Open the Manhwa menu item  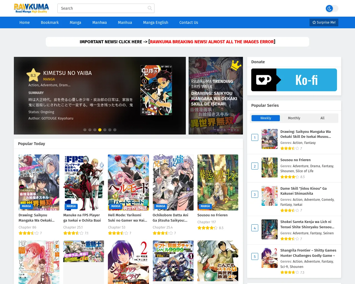pyautogui.click(x=100, y=22)
